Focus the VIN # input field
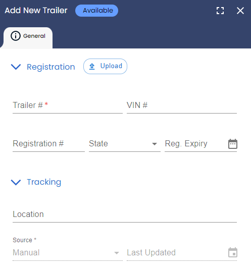 point(182,105)
